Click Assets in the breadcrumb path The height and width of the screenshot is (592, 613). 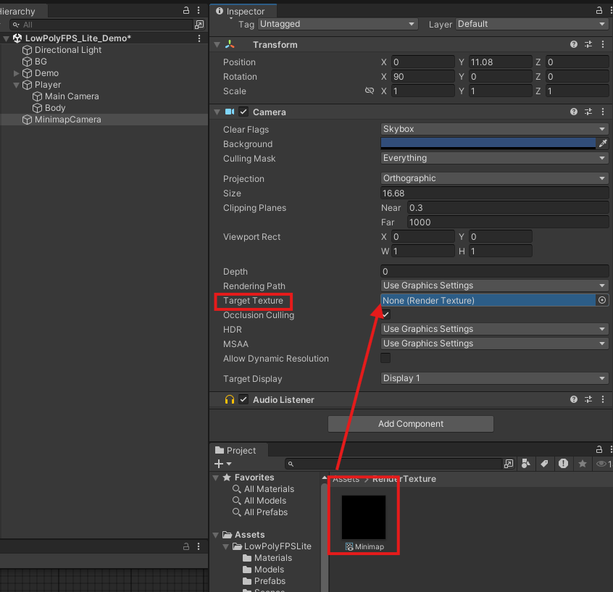[346, 479]
